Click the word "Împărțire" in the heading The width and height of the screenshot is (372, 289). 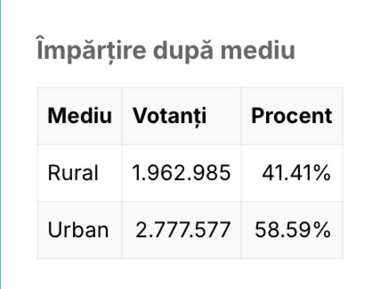91,49
